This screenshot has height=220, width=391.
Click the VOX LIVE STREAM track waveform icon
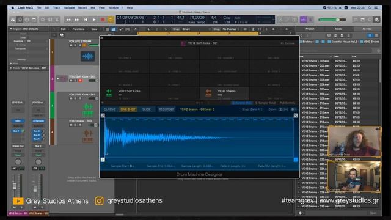click(x=87, y=56)
